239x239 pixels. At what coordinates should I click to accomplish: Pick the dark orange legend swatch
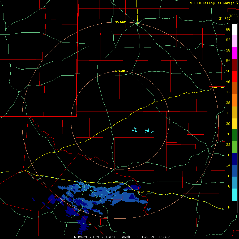point(234,88)
